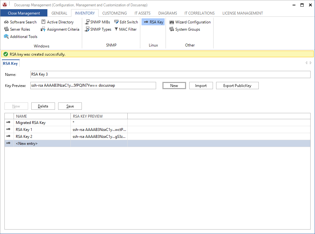
Task: Open the DIAGRAMS ribbon tab
Action: click(x=167, y=13)
